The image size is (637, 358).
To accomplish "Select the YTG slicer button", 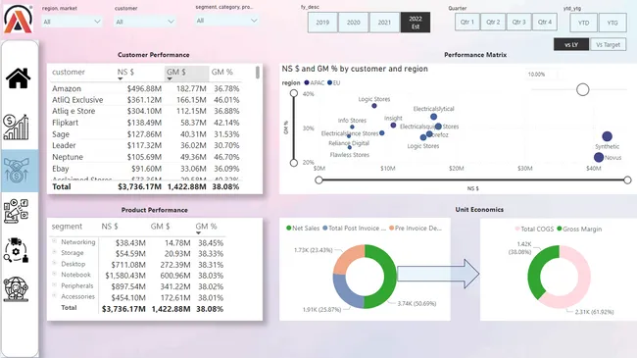I will (x=612, y=23).
